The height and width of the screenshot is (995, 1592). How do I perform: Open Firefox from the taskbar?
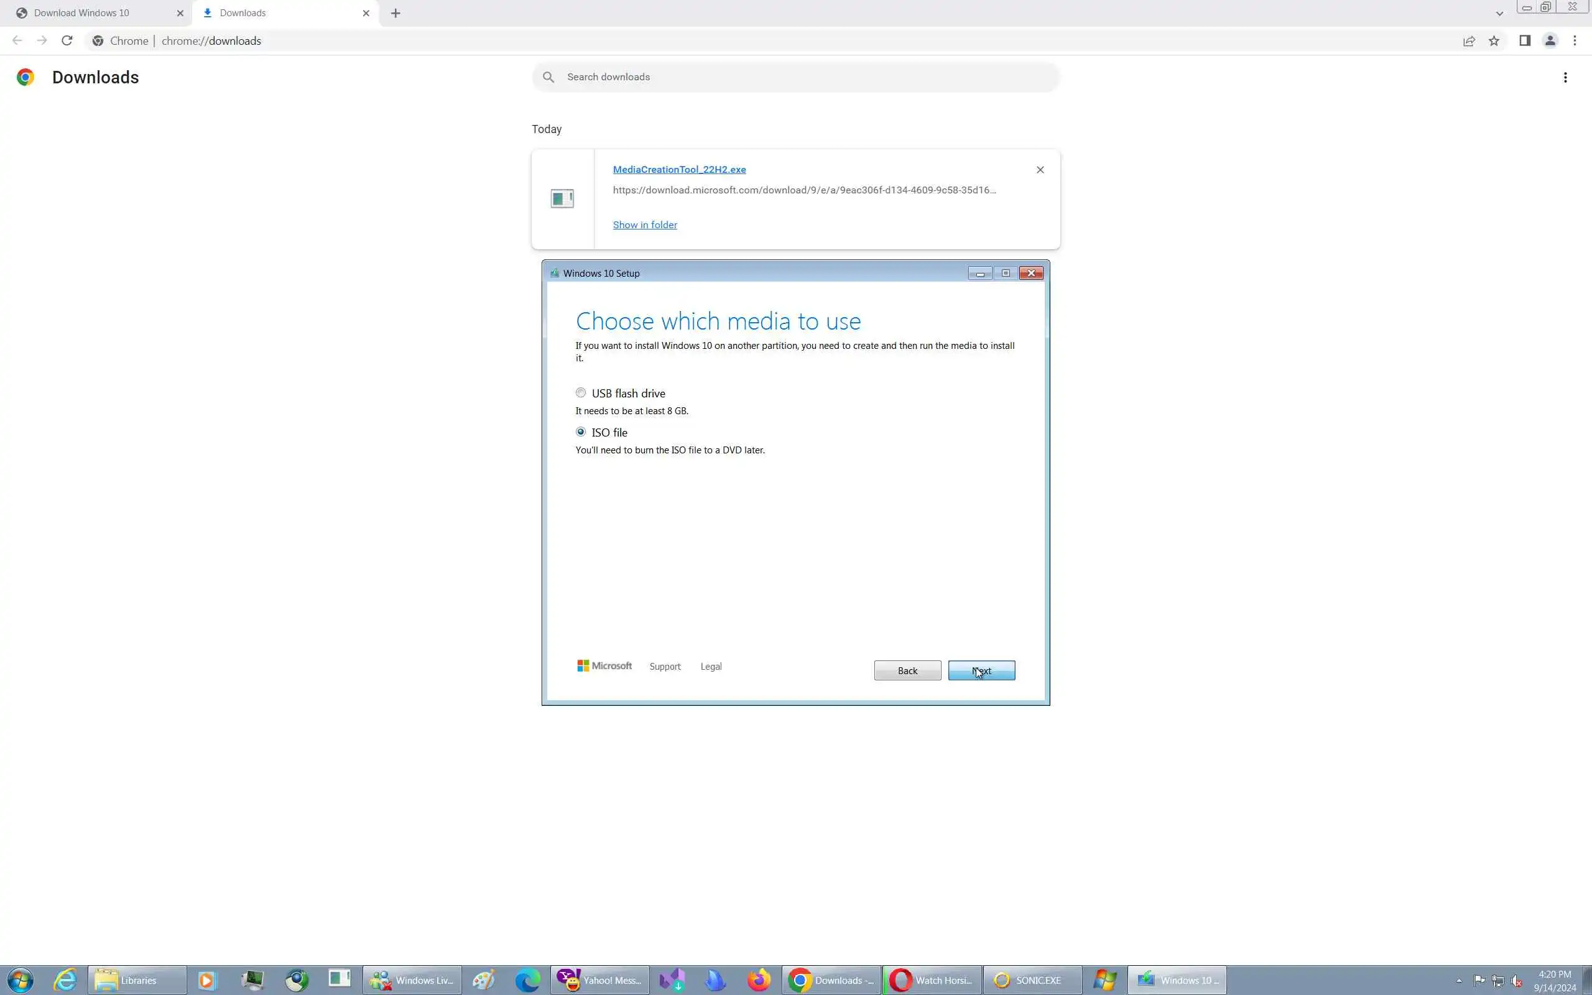(759, 980)
